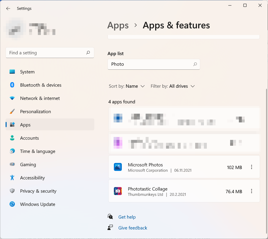Open Time & language settings
This screenshot has height=239, width=268.
click(50, 151)
